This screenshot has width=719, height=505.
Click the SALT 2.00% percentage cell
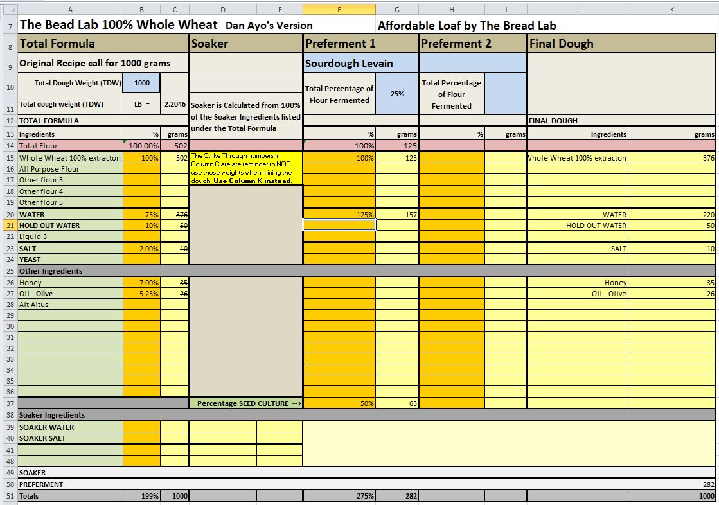point(141,248)
